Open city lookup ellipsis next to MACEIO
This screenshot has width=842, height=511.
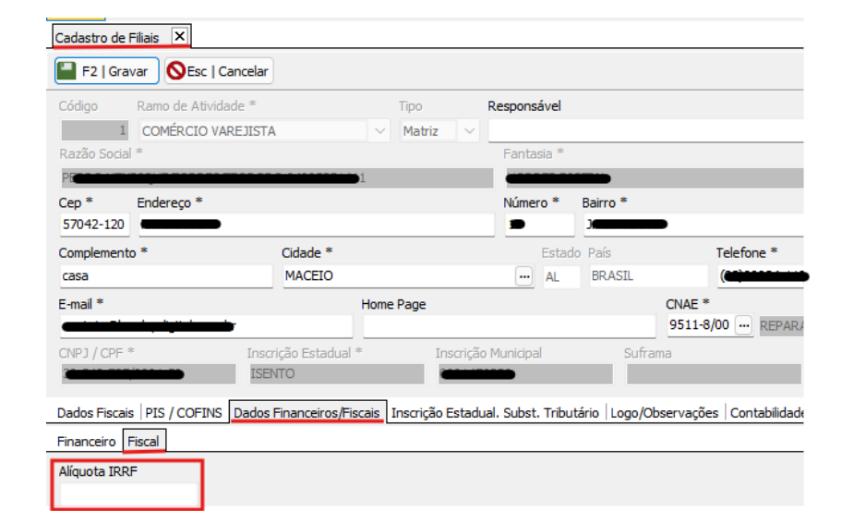(x=524, y=276)
